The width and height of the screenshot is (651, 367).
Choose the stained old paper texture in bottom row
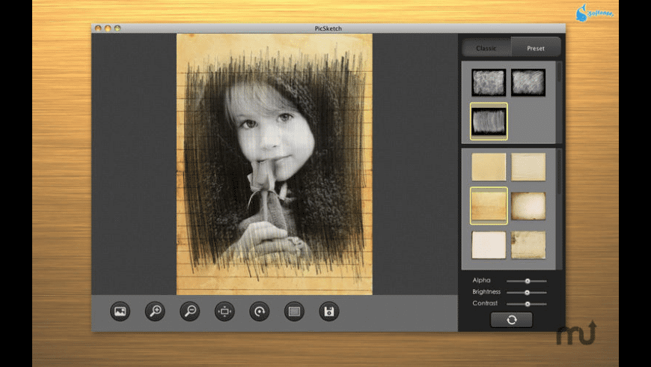(528, 245)
